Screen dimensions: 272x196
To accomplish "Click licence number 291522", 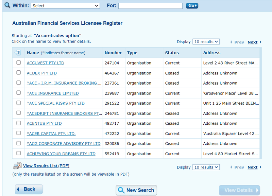I will [x=112, y=103].
